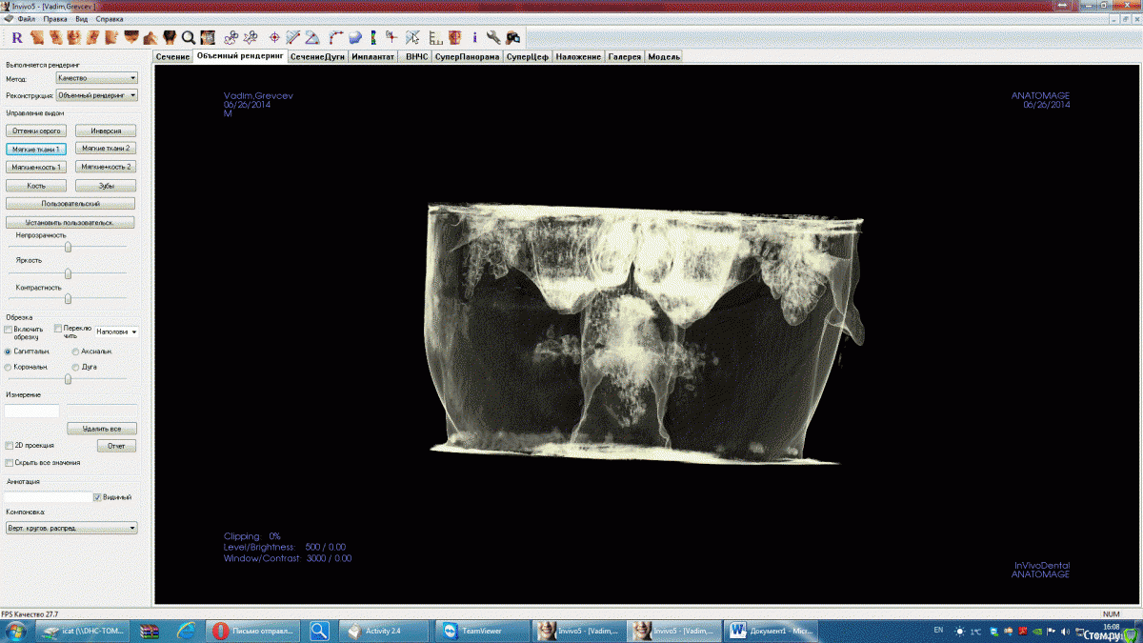Select the 'Корональн.' radio button
This screenshot has width=1143, height=643.
coord(9,367)
